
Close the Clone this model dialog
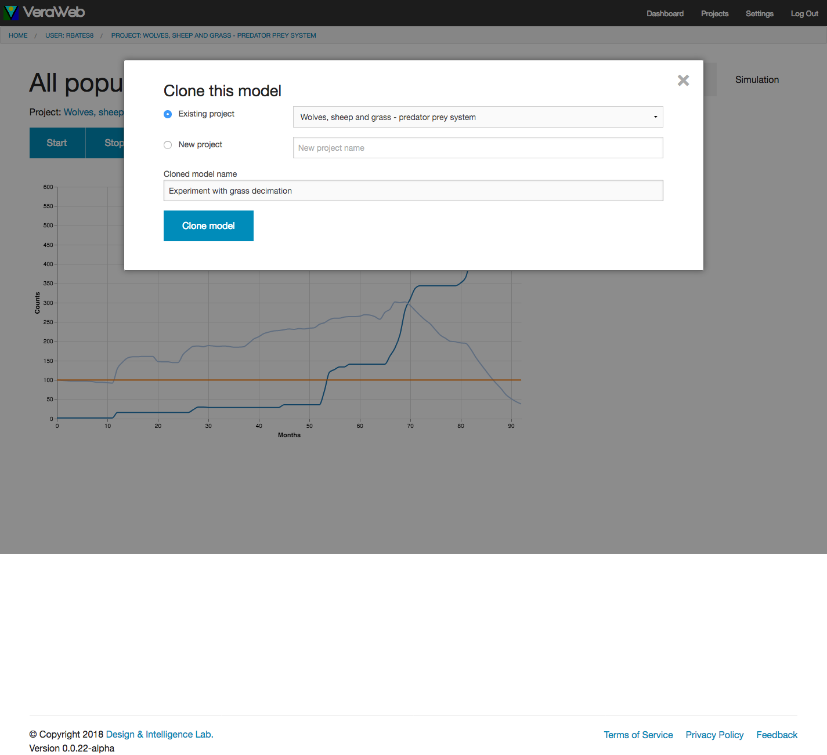[683, 81]
